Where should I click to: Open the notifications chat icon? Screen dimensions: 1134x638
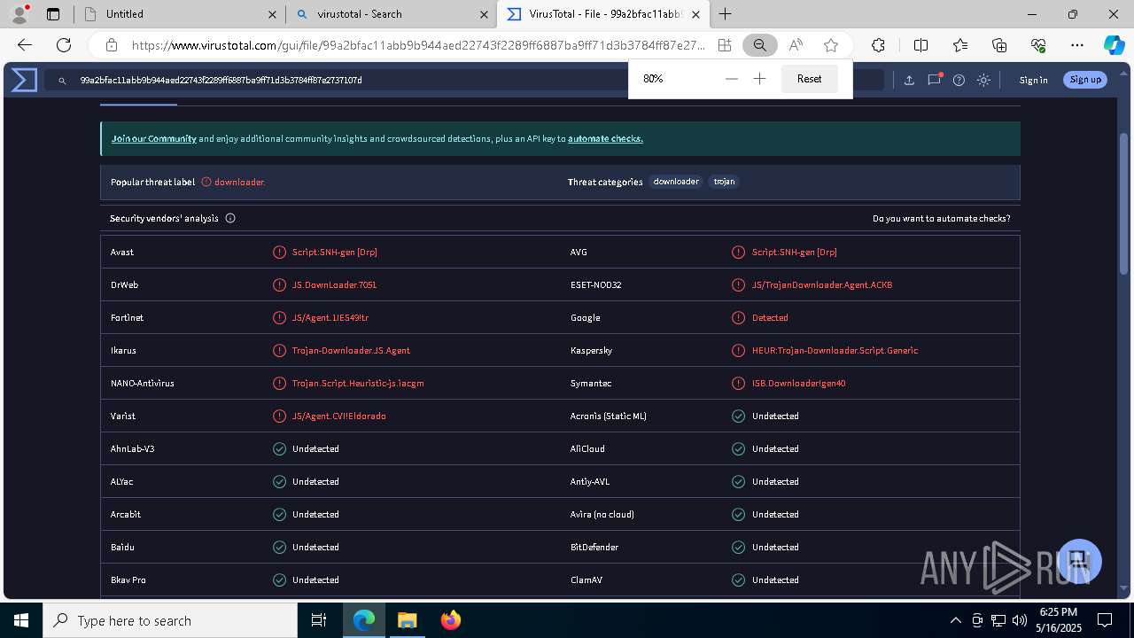[x=934, y=80]
